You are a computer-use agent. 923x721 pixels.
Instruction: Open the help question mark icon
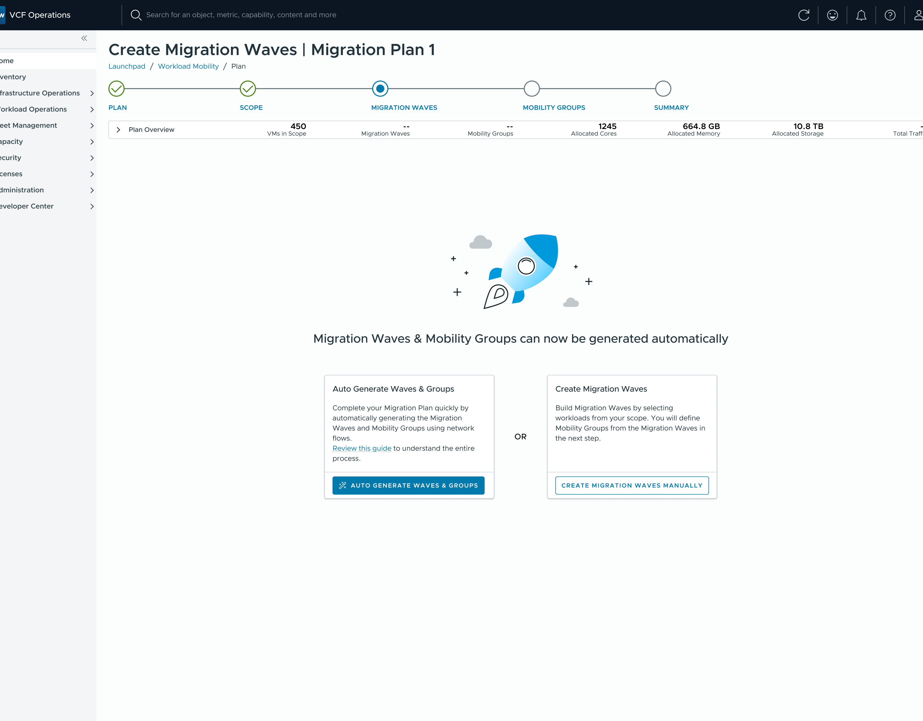tap(890, 15)
